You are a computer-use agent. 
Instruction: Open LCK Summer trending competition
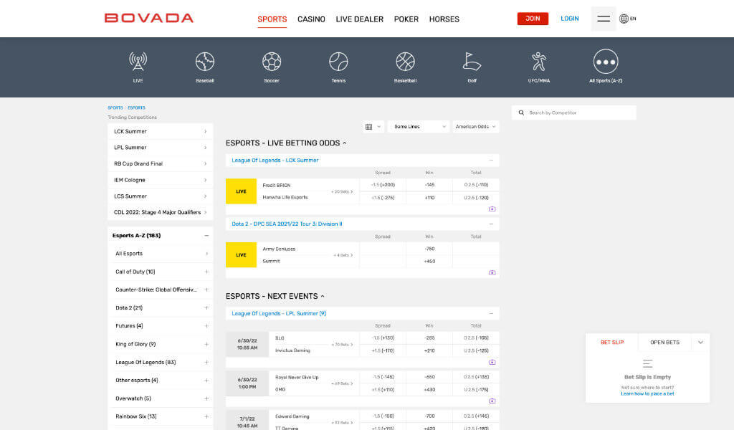[x=160, y=131]
